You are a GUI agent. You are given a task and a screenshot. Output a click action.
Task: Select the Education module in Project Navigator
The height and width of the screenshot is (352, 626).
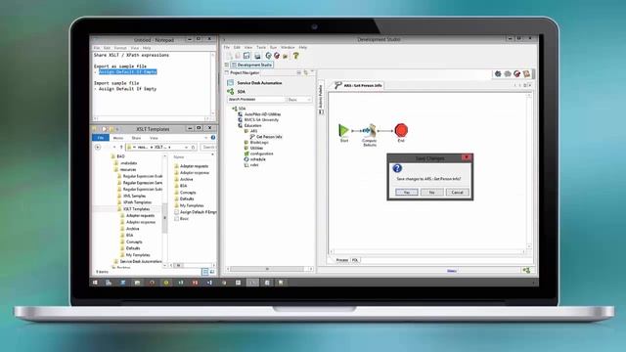pos(252,125)
